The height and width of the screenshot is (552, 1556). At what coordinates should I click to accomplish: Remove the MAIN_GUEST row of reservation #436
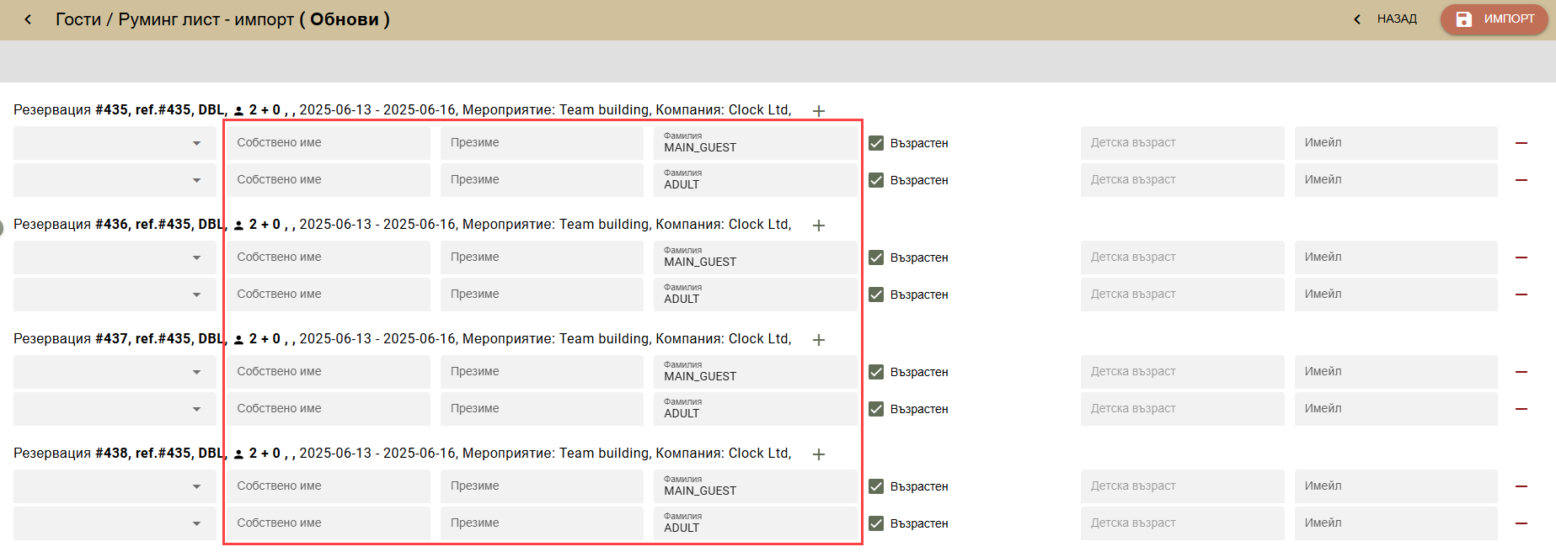tap(1521, 257)
